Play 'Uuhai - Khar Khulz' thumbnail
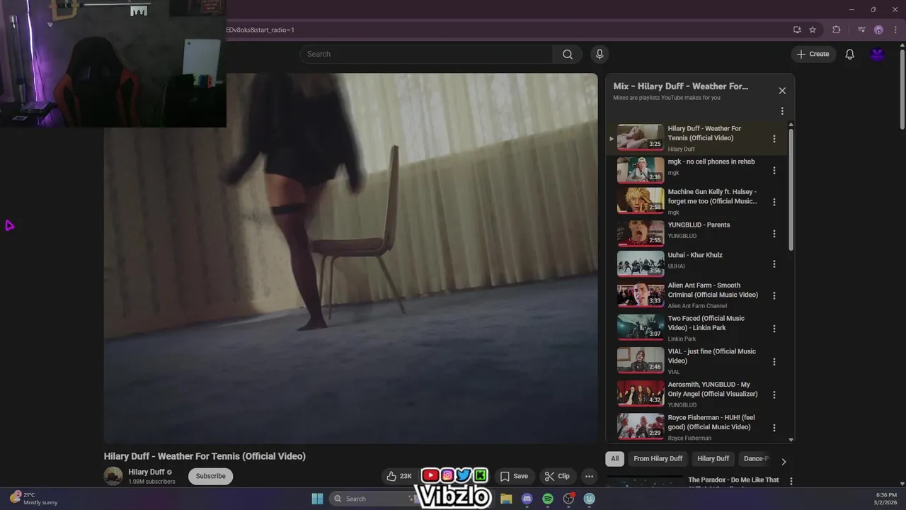 click(x=641, y=263)
